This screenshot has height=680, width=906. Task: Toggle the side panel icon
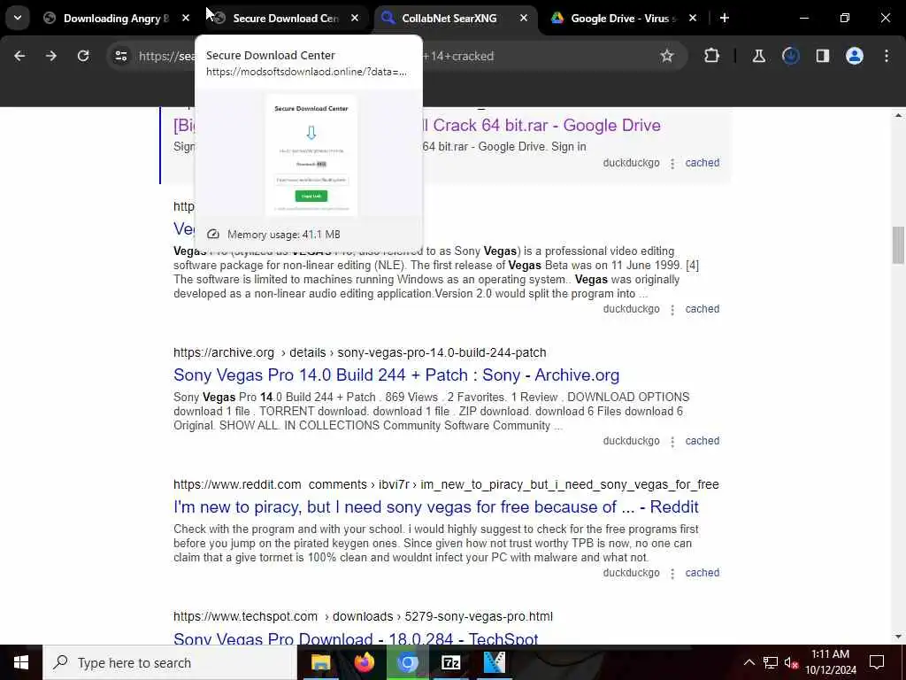coord(823,56)
